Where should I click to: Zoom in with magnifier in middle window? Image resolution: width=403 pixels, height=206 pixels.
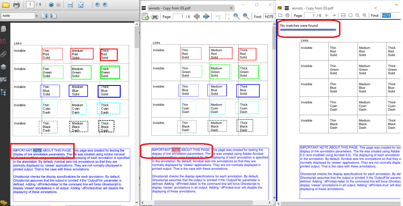tap(246, 16)
